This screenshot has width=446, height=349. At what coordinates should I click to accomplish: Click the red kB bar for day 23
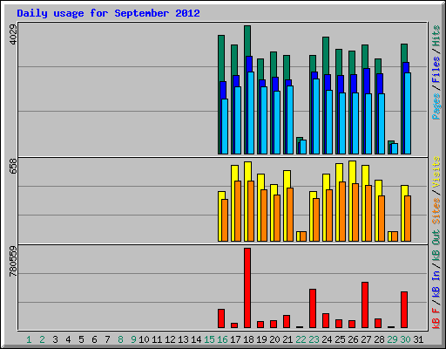[x=313, y=308]
